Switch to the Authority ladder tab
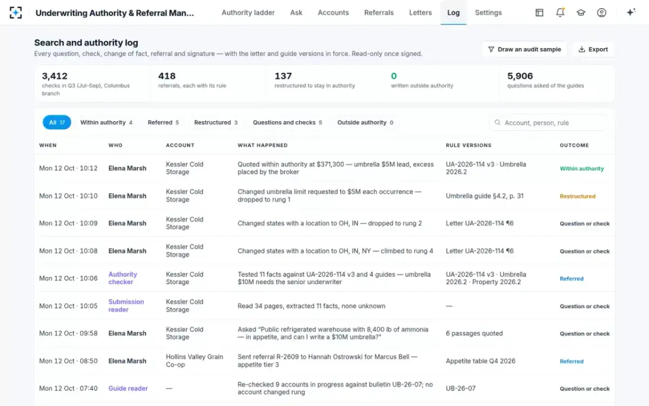Viewport: 649px width, 406px height. click(x=248, y=12)
